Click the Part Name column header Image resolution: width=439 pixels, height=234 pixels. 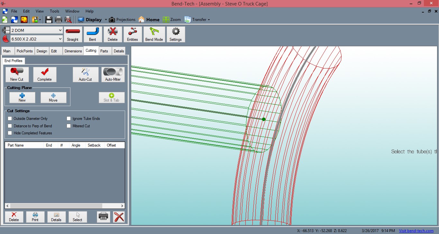[24, 145]
